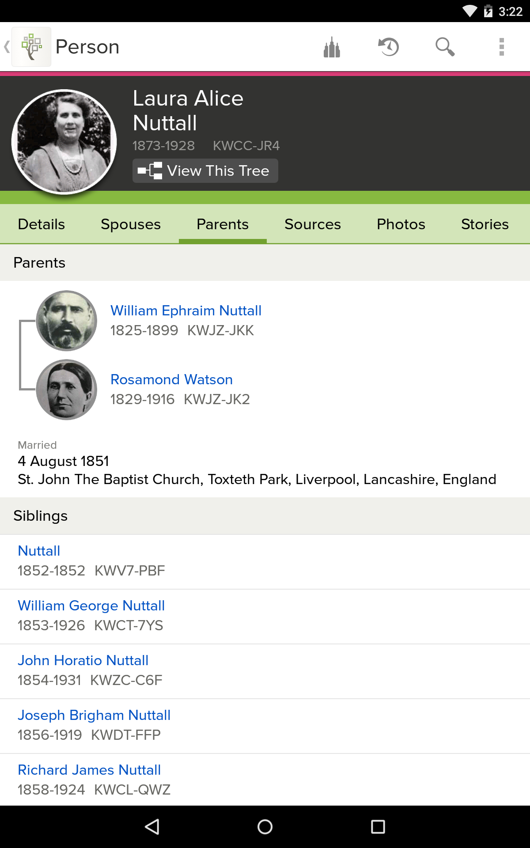Select sibling John Horatio Nuttall
This screenshot has width=530, height=848.
click(x=83, y=660)
